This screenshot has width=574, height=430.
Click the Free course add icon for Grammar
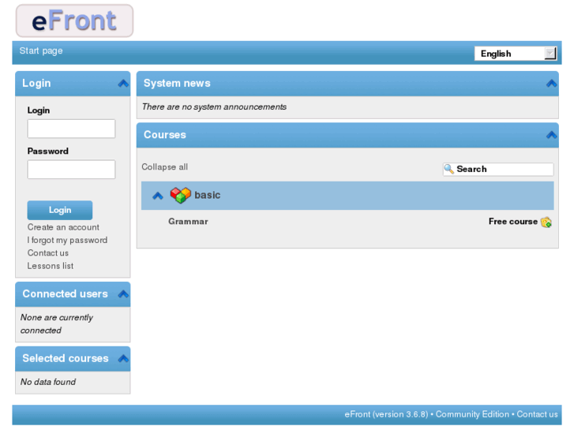(546, 222)
